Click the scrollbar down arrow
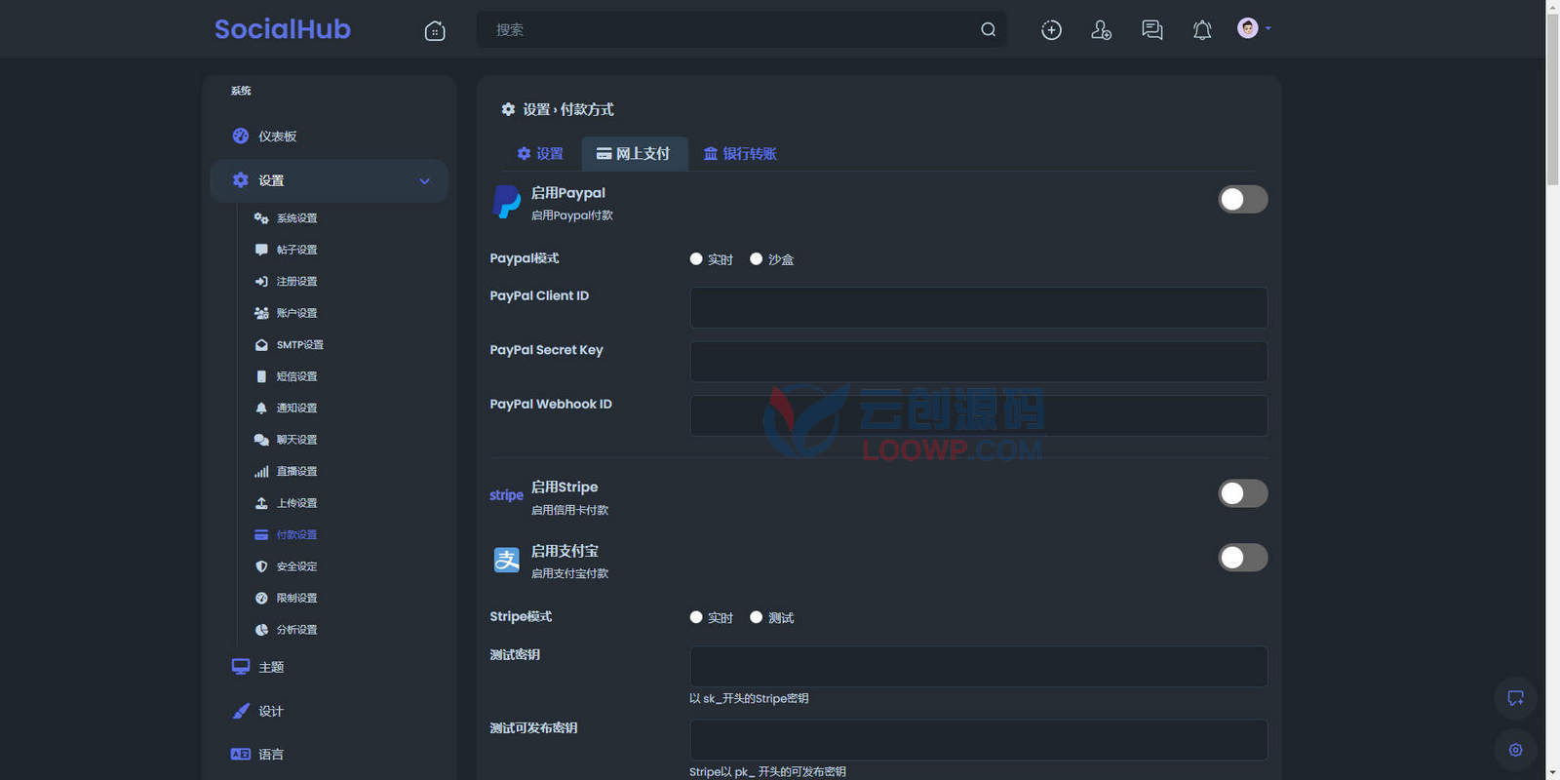The width and height of the screenshot is (1560, 780). pyautogui.click(x=1552, y=773)
